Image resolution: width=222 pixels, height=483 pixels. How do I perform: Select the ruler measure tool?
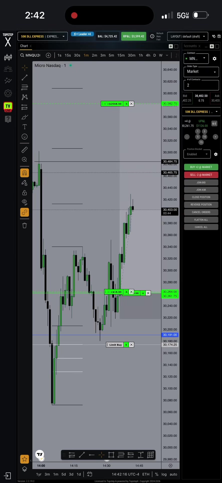point(25,150)
